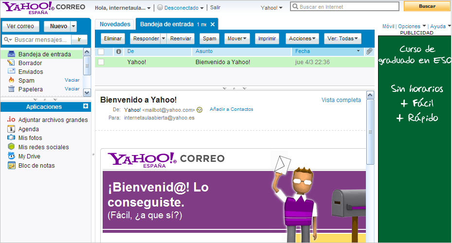Open the Responder dropdown arrow
452x243 pixels.
coord(163,38)
